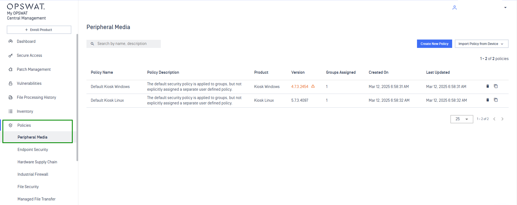This screenshot has width=517, height=205.
Task: Open the Default Kiosk Linux policy
Action: [107, 100]
